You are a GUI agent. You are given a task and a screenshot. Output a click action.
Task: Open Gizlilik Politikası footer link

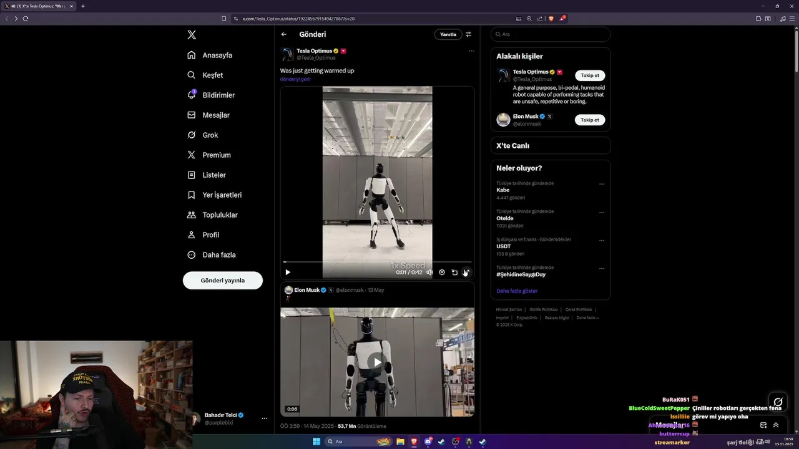coord(544,309)
